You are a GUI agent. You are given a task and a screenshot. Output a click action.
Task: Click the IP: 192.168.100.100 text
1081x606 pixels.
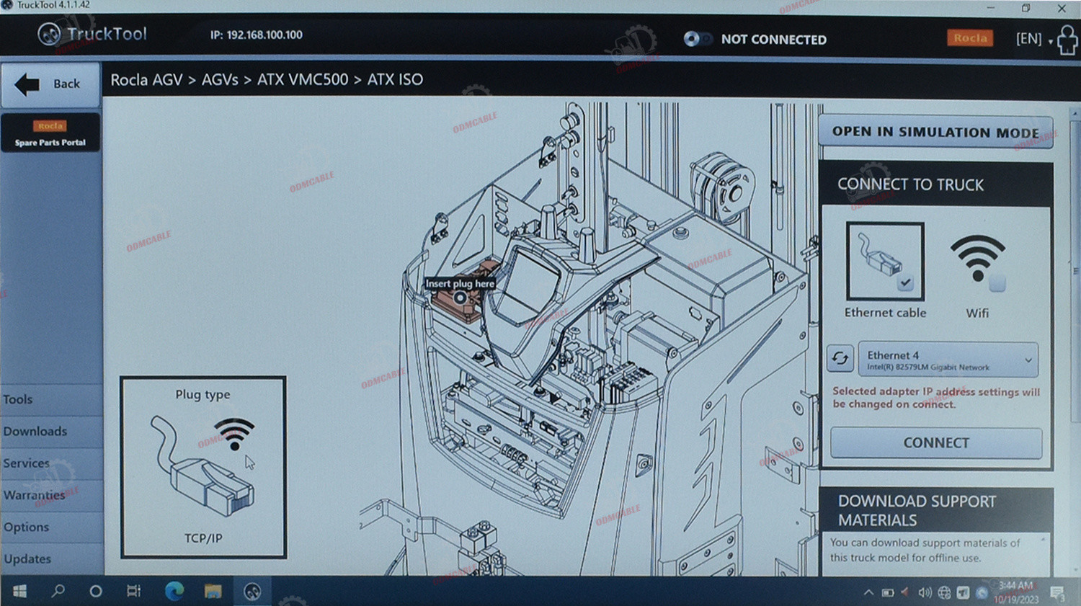pyautogui.click(x=256, y=35)
